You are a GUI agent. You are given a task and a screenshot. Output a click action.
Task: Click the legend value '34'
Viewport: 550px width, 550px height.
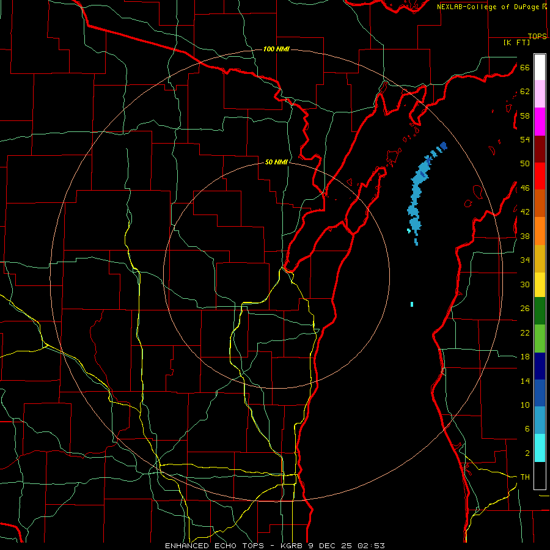(525, 260)
